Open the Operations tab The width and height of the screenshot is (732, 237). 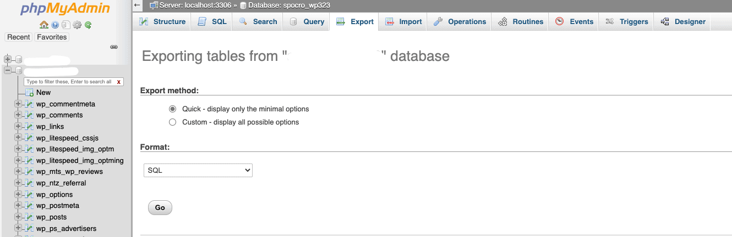460,22
